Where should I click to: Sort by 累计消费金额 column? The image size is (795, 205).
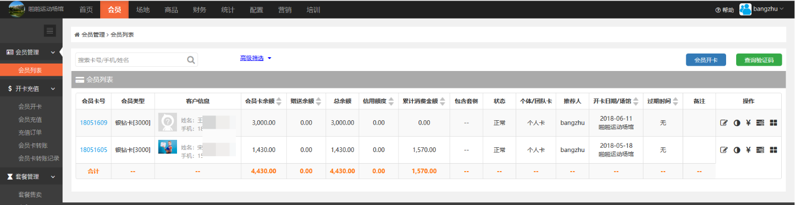click(443, 101)
